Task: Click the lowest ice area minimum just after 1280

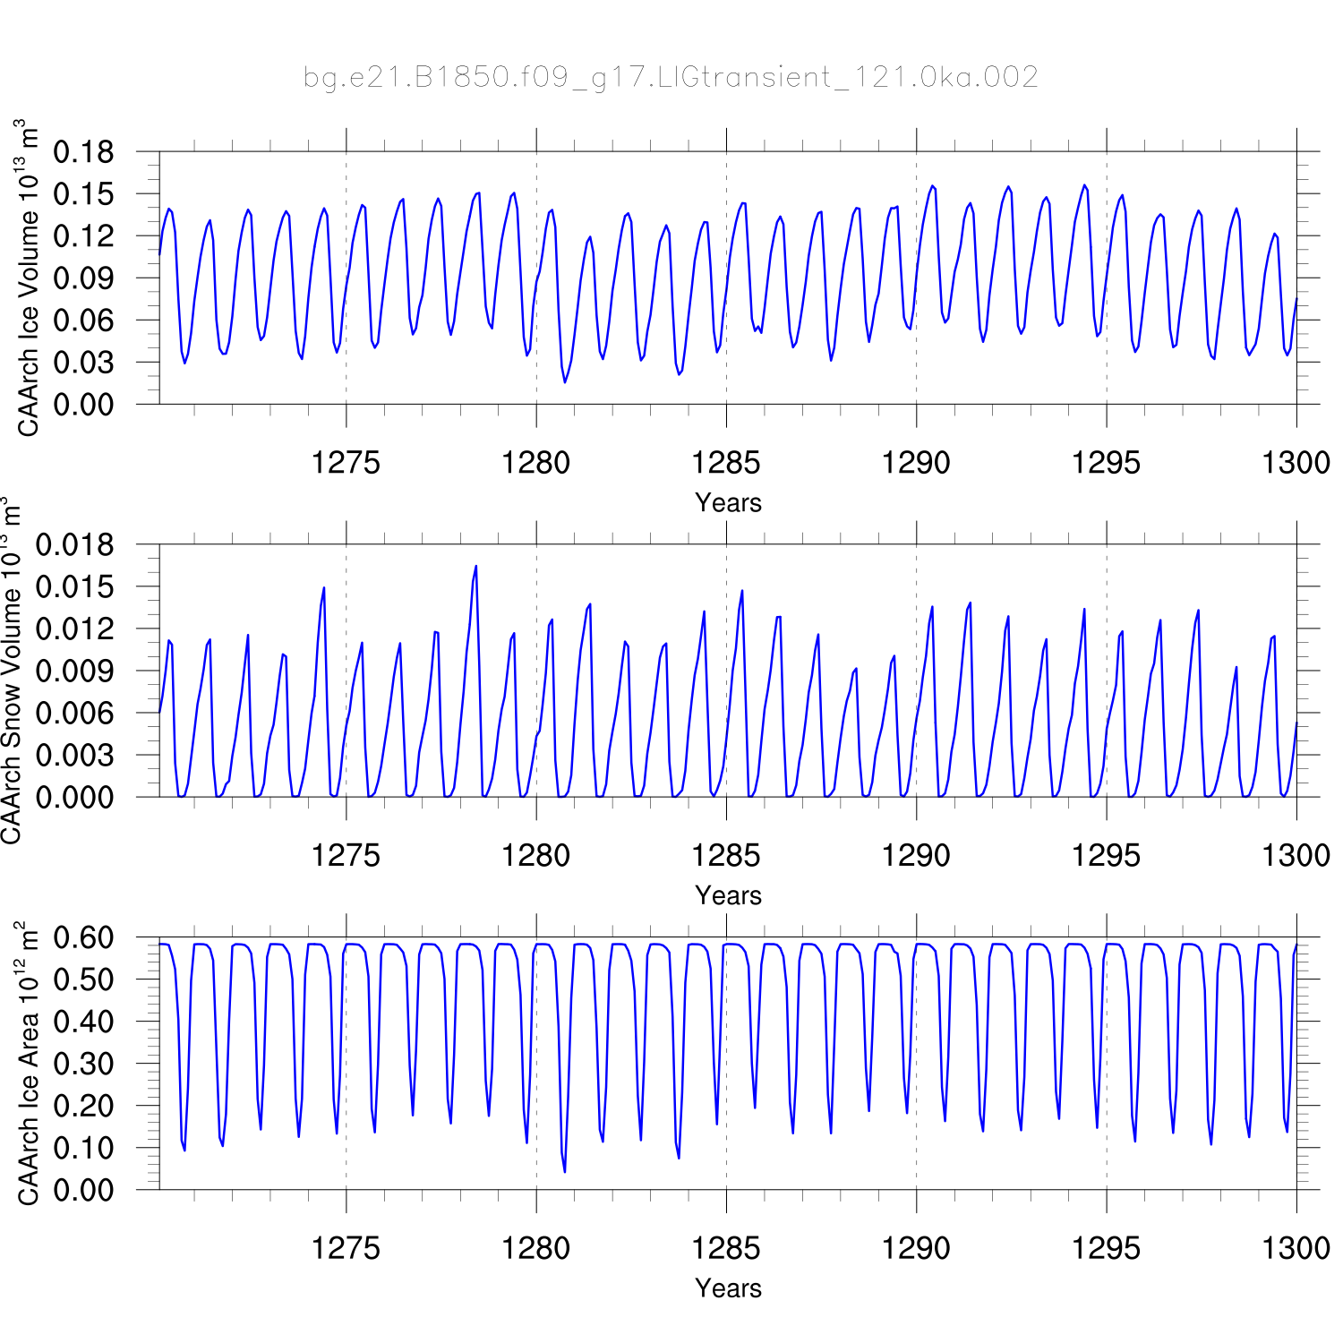Action: [x=565, y=1171]
